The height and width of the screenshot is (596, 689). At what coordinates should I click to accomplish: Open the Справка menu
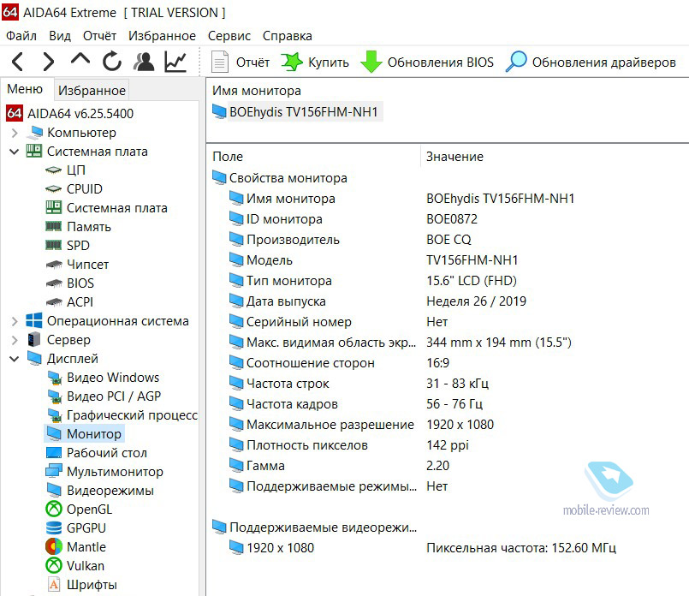pyautogui.click(x=288, y=36)
